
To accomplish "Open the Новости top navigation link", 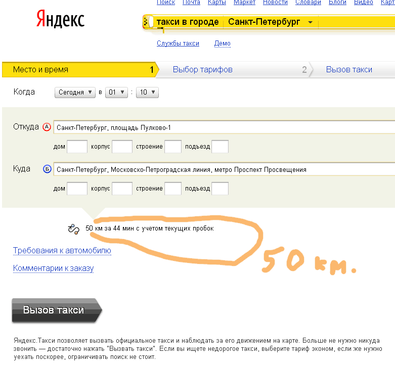I will (x=275, y=2).
